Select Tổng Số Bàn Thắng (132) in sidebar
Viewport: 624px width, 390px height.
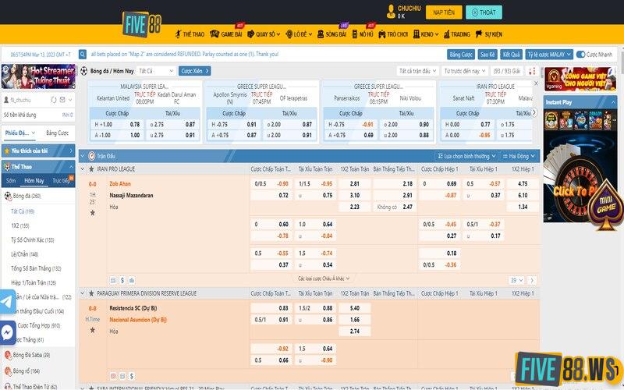36,268
